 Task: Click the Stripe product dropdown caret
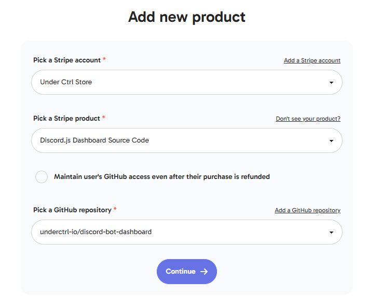[331, 141]
